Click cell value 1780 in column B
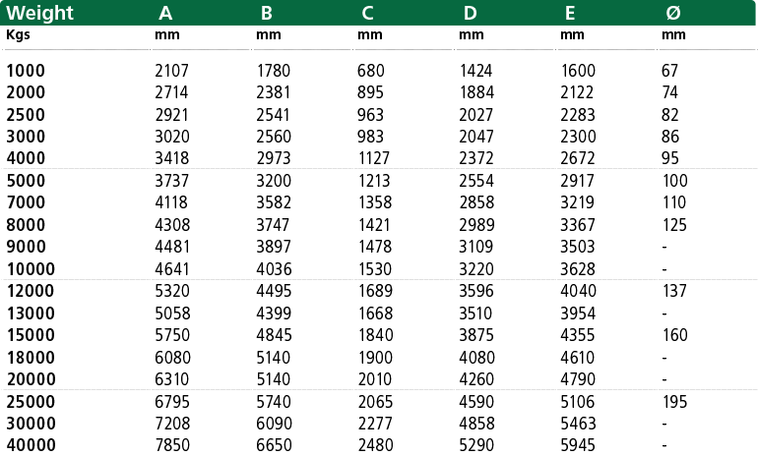758x456 pixels. (x=273, y=71)
